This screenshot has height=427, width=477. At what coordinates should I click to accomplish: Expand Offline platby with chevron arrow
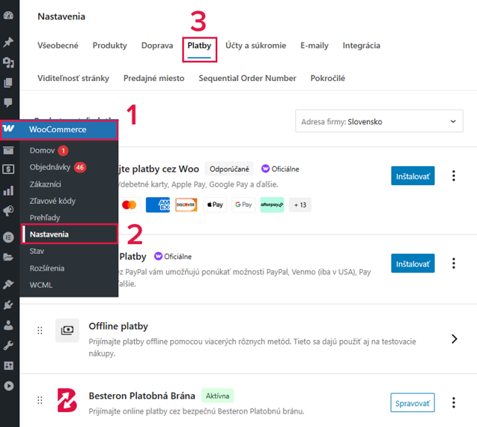[455, 339]
